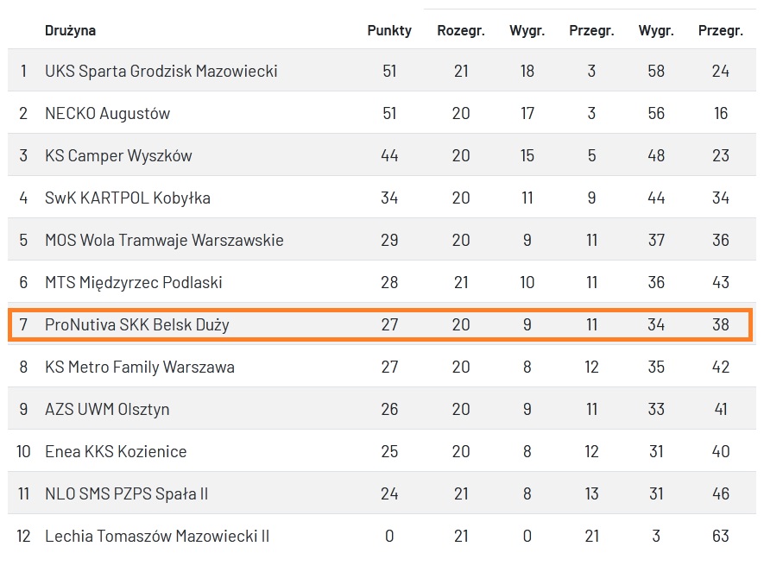The height and width of the screenshot is (578, 764).
Task: Open Lechia Tomaszów Mazowiecki II team
Action: tap(157, 536)
